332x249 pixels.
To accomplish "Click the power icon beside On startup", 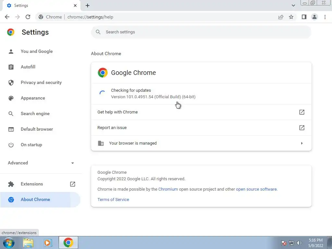I will pos(11,145).
